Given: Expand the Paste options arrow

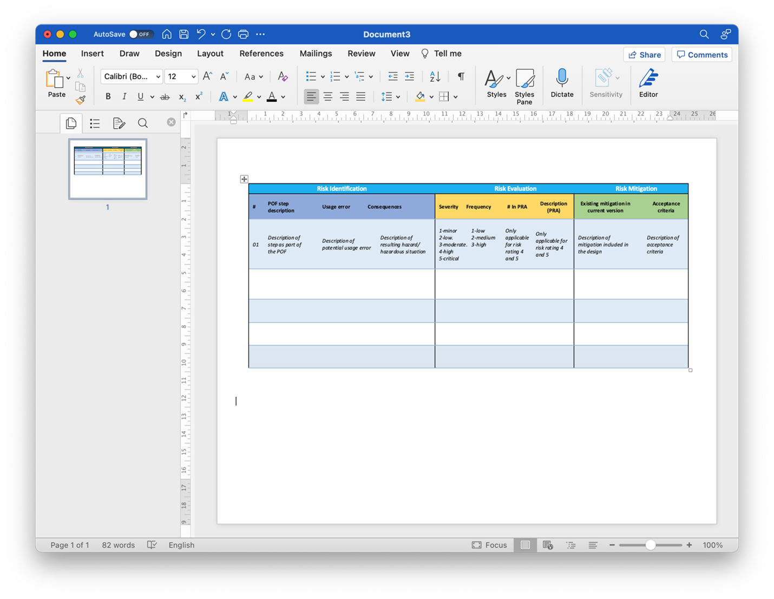Looking at the screenshot, I should click(68, 78).
